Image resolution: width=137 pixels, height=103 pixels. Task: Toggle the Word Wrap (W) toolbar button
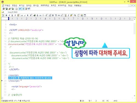coord(20,9)
